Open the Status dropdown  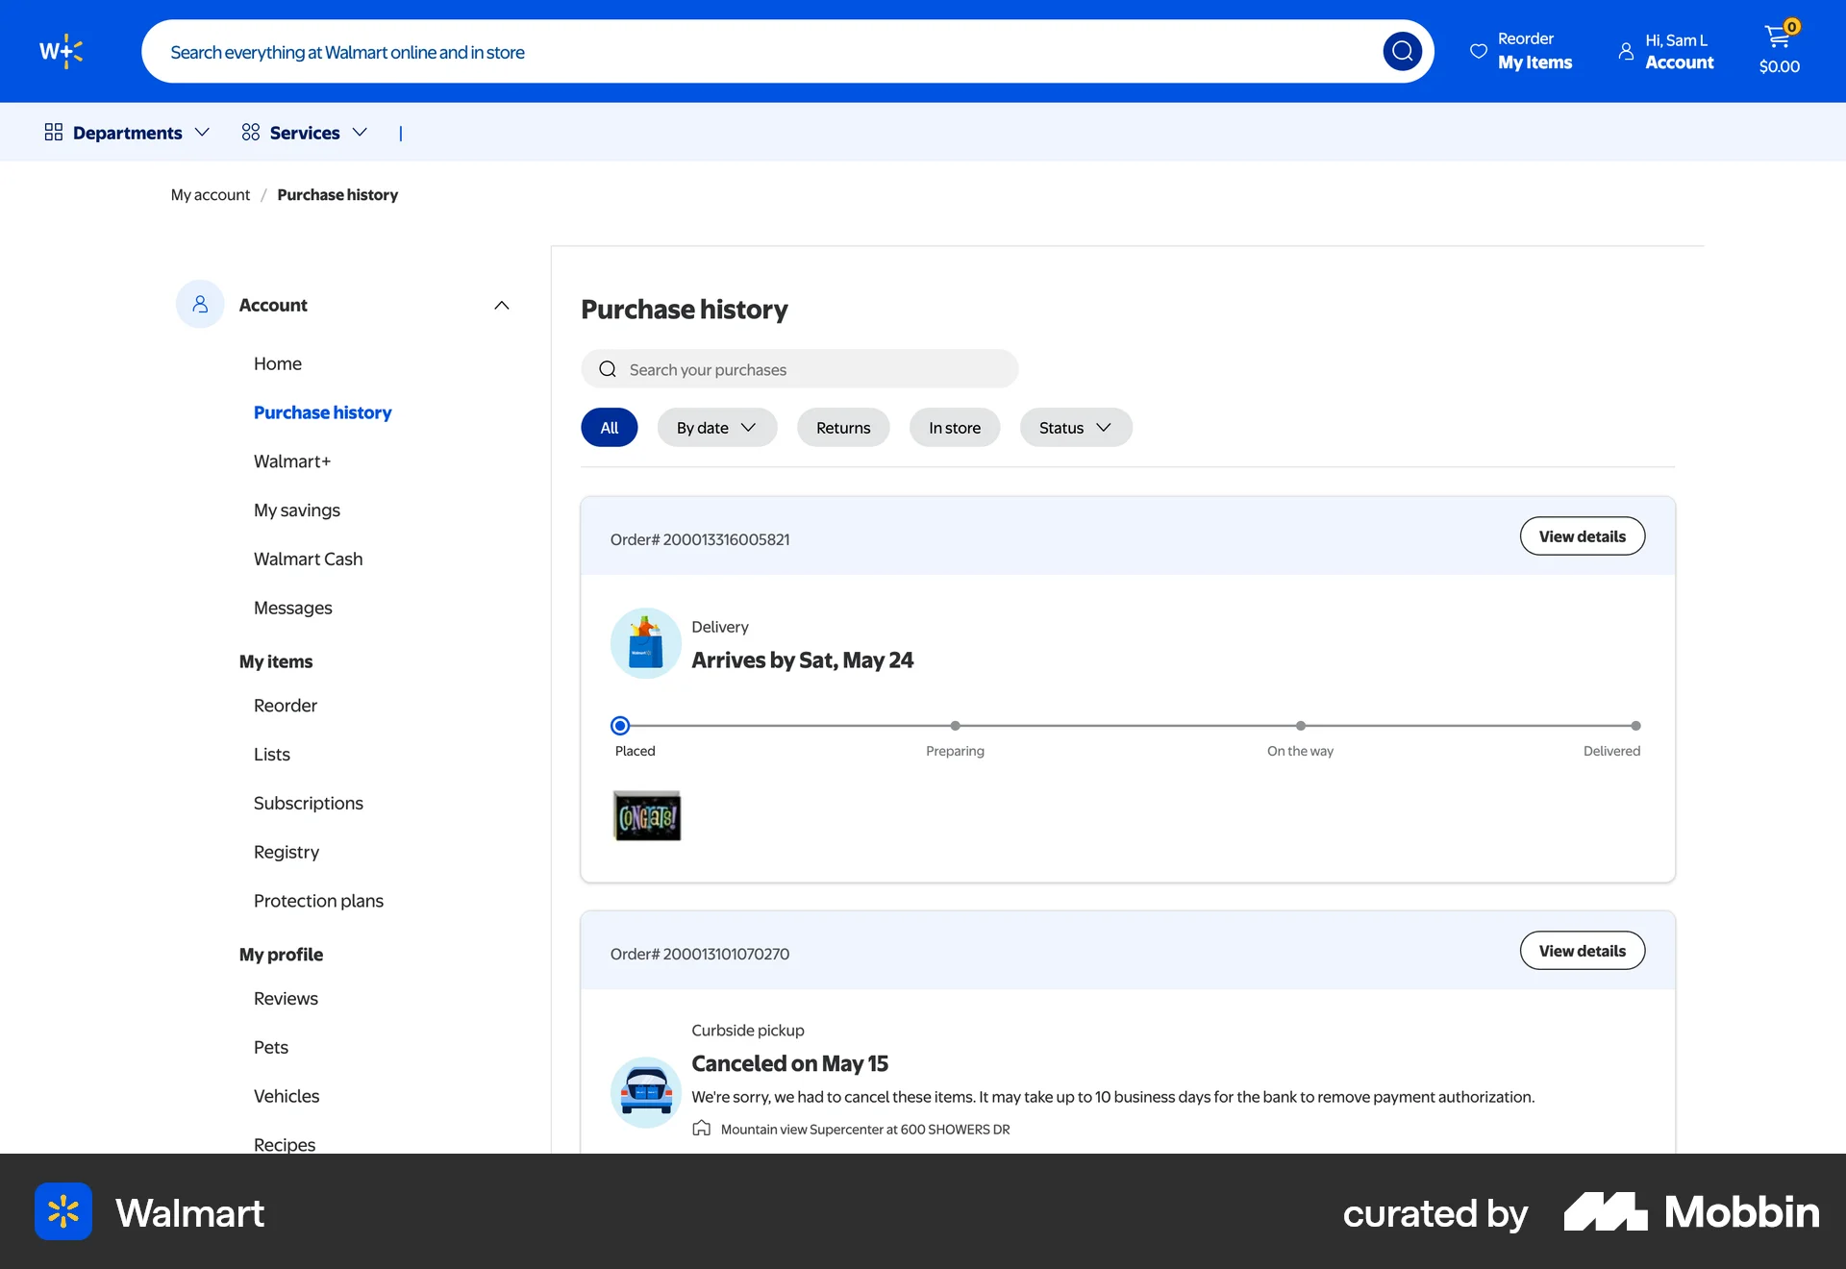[x=1075, y=427]
